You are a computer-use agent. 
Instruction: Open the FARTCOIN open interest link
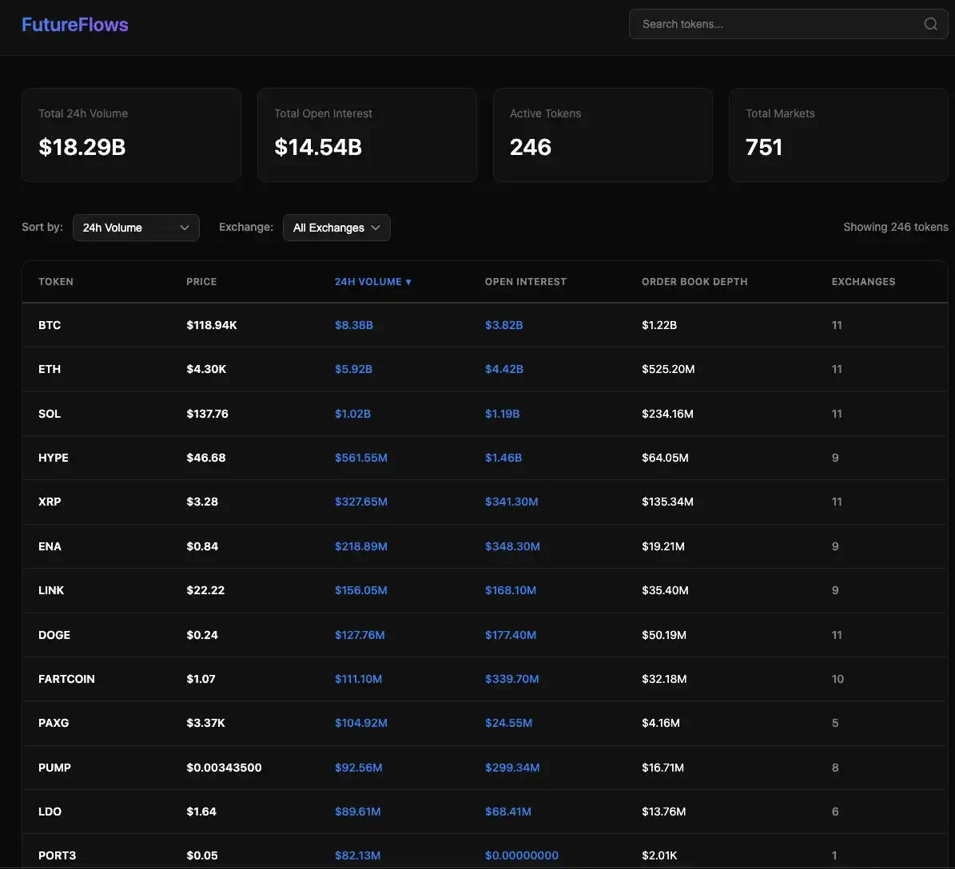[512, 678]
